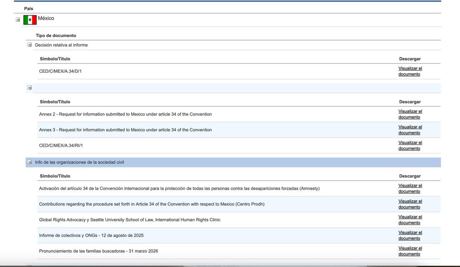The height and width of the screenshot is (267, 460).
Task: Select the Annex 3 request for information row
Action: pyautogui.click(x=239, y=130)
